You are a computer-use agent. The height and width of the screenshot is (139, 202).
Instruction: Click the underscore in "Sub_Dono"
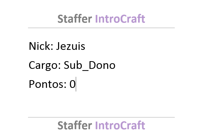click(85, 70)
